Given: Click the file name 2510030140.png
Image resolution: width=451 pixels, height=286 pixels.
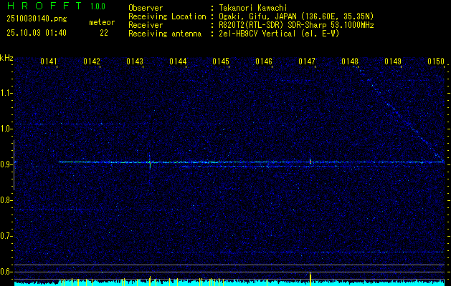Looking at the screenshot, I should (x=37, y=19).
